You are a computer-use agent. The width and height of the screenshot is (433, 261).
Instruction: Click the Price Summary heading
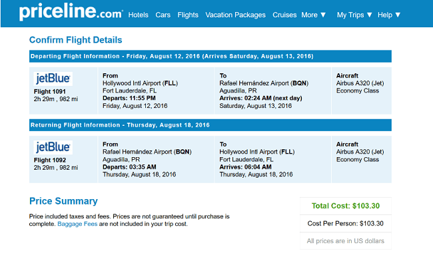63,201
